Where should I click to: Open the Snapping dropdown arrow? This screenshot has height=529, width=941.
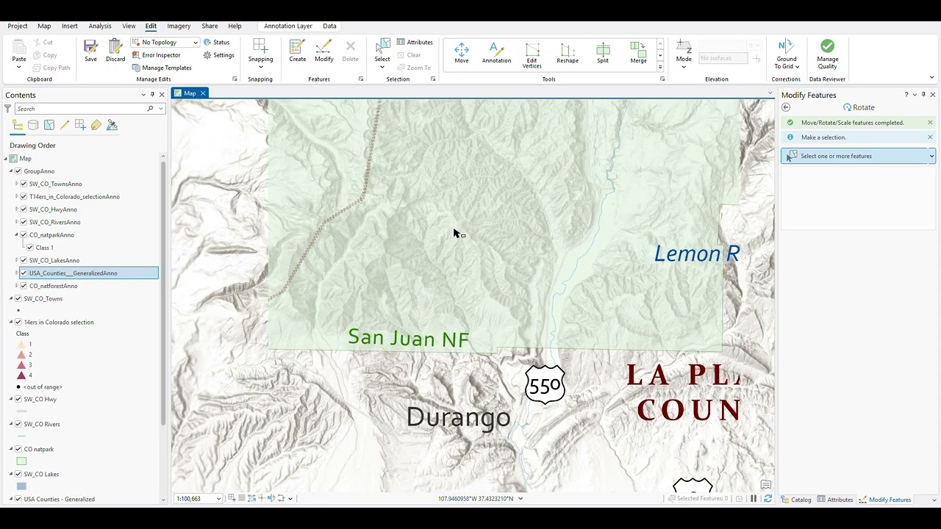tap(260, 67)
